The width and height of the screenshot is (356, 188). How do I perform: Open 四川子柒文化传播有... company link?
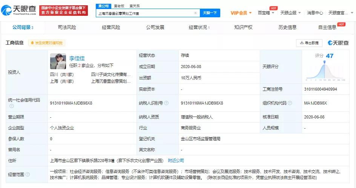tap(110, 74)
